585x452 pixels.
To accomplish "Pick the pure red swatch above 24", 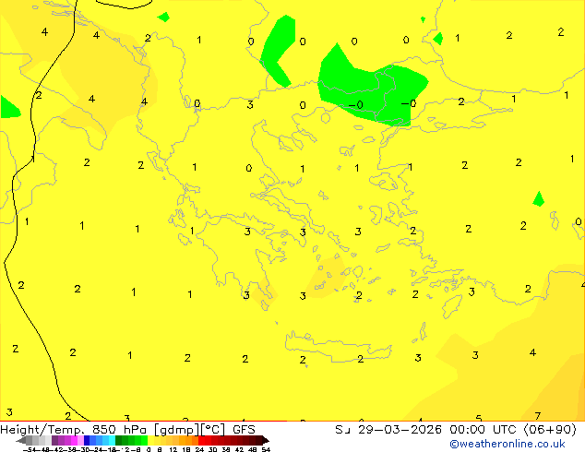I will coord(201,440).
